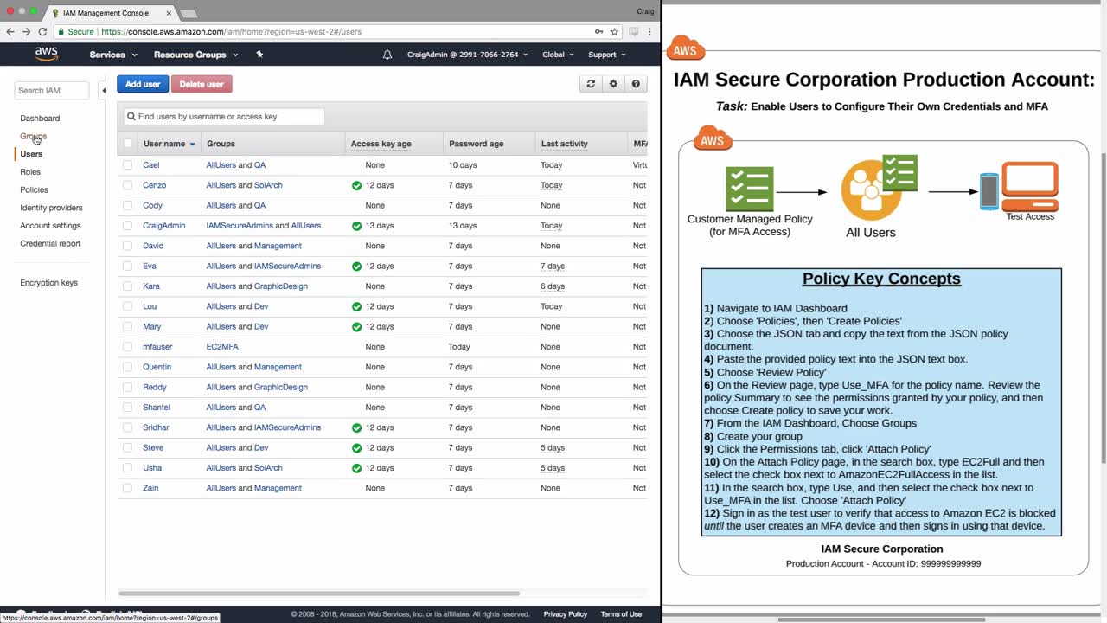
Task: Expand the Resource Groups dropdown
Action: [195, 55]
